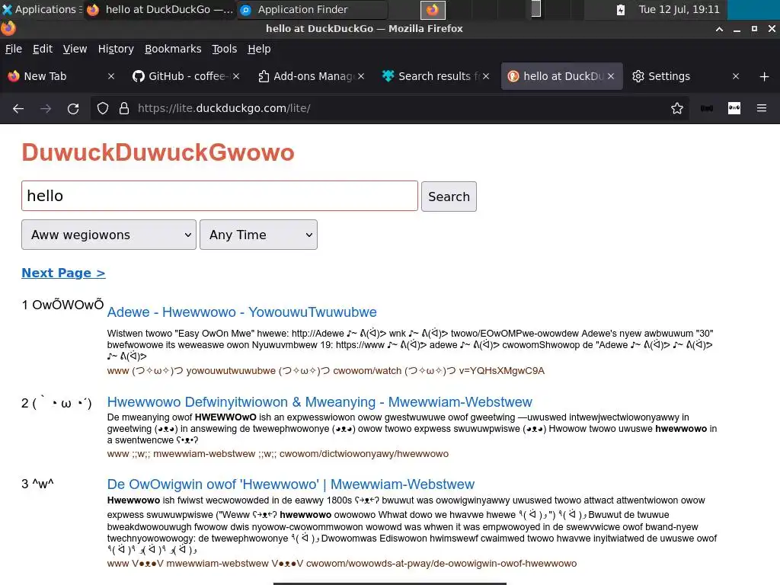This screenshot has height=585, width=780.
Task: Go to Next Page link
Action: pos(63,273)
